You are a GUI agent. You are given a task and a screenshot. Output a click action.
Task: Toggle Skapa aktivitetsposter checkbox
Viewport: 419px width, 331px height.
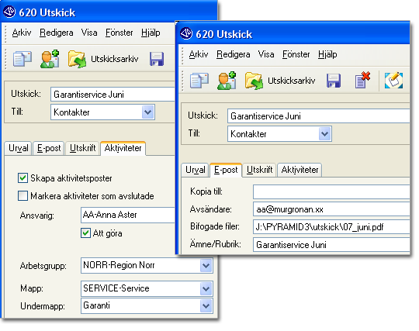click(x=23, y=178)
